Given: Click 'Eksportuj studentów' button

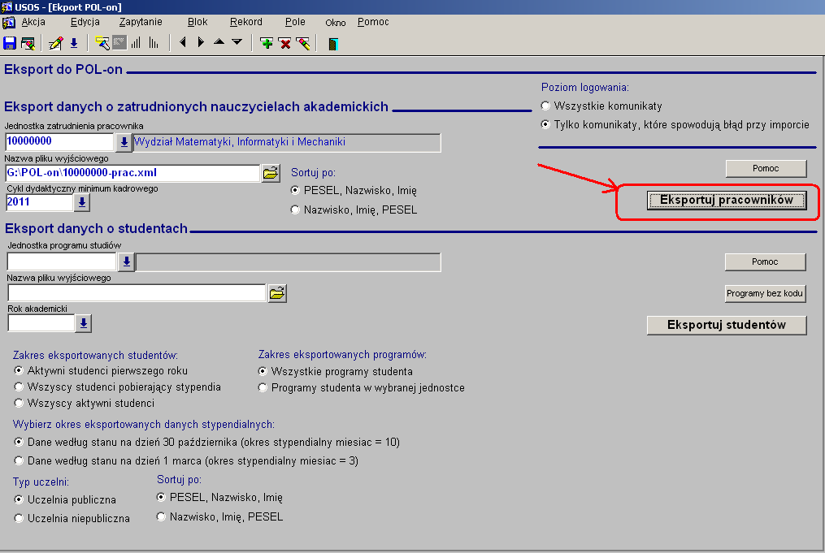Looking at the screenshot, I should [x=727, y=325].
